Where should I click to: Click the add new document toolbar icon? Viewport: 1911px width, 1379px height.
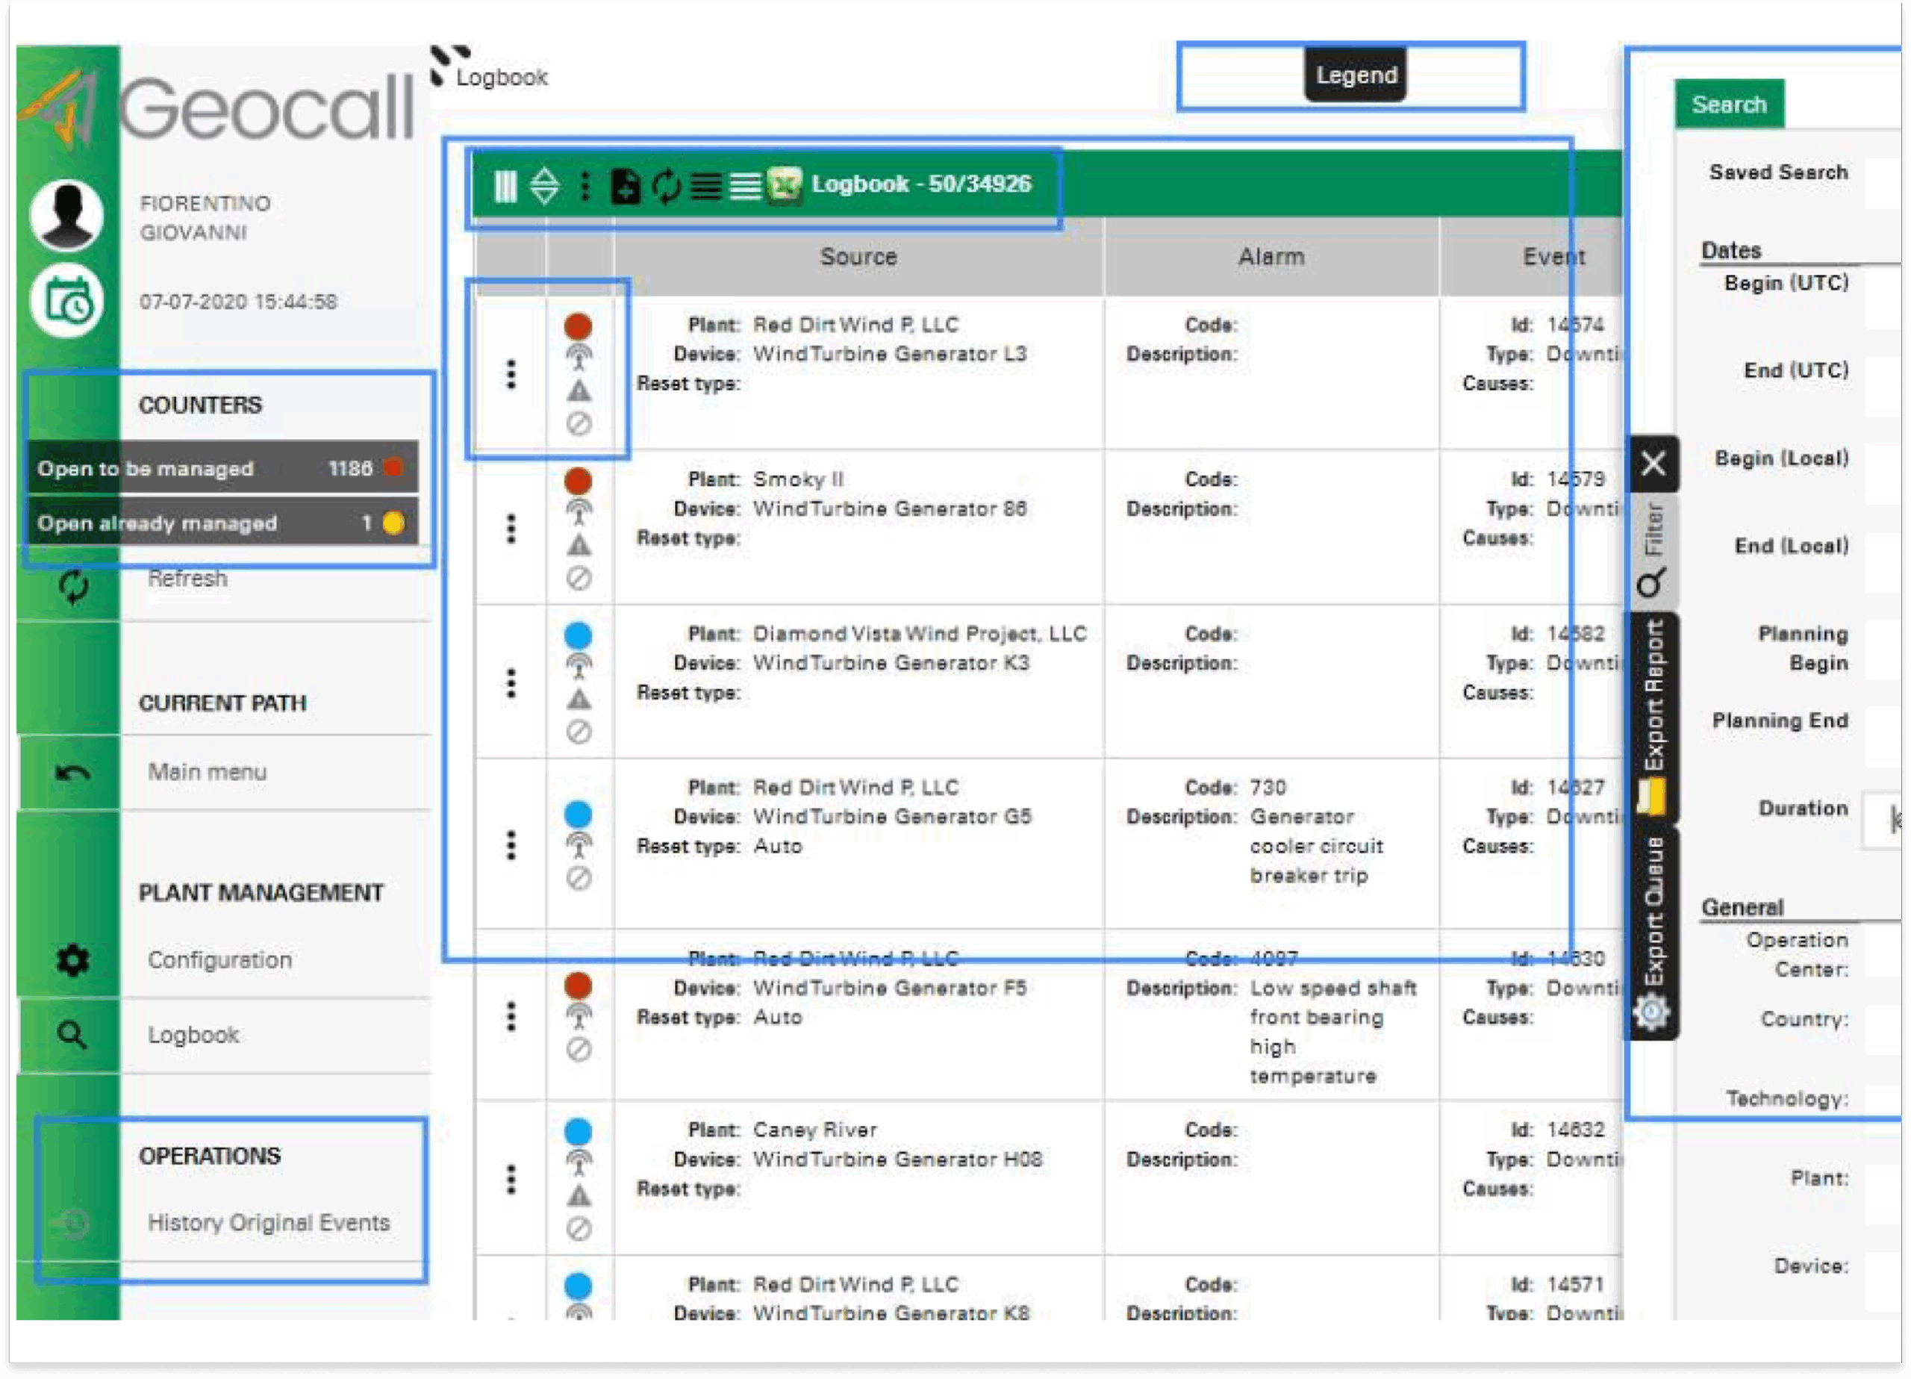(x=626, y=185)
